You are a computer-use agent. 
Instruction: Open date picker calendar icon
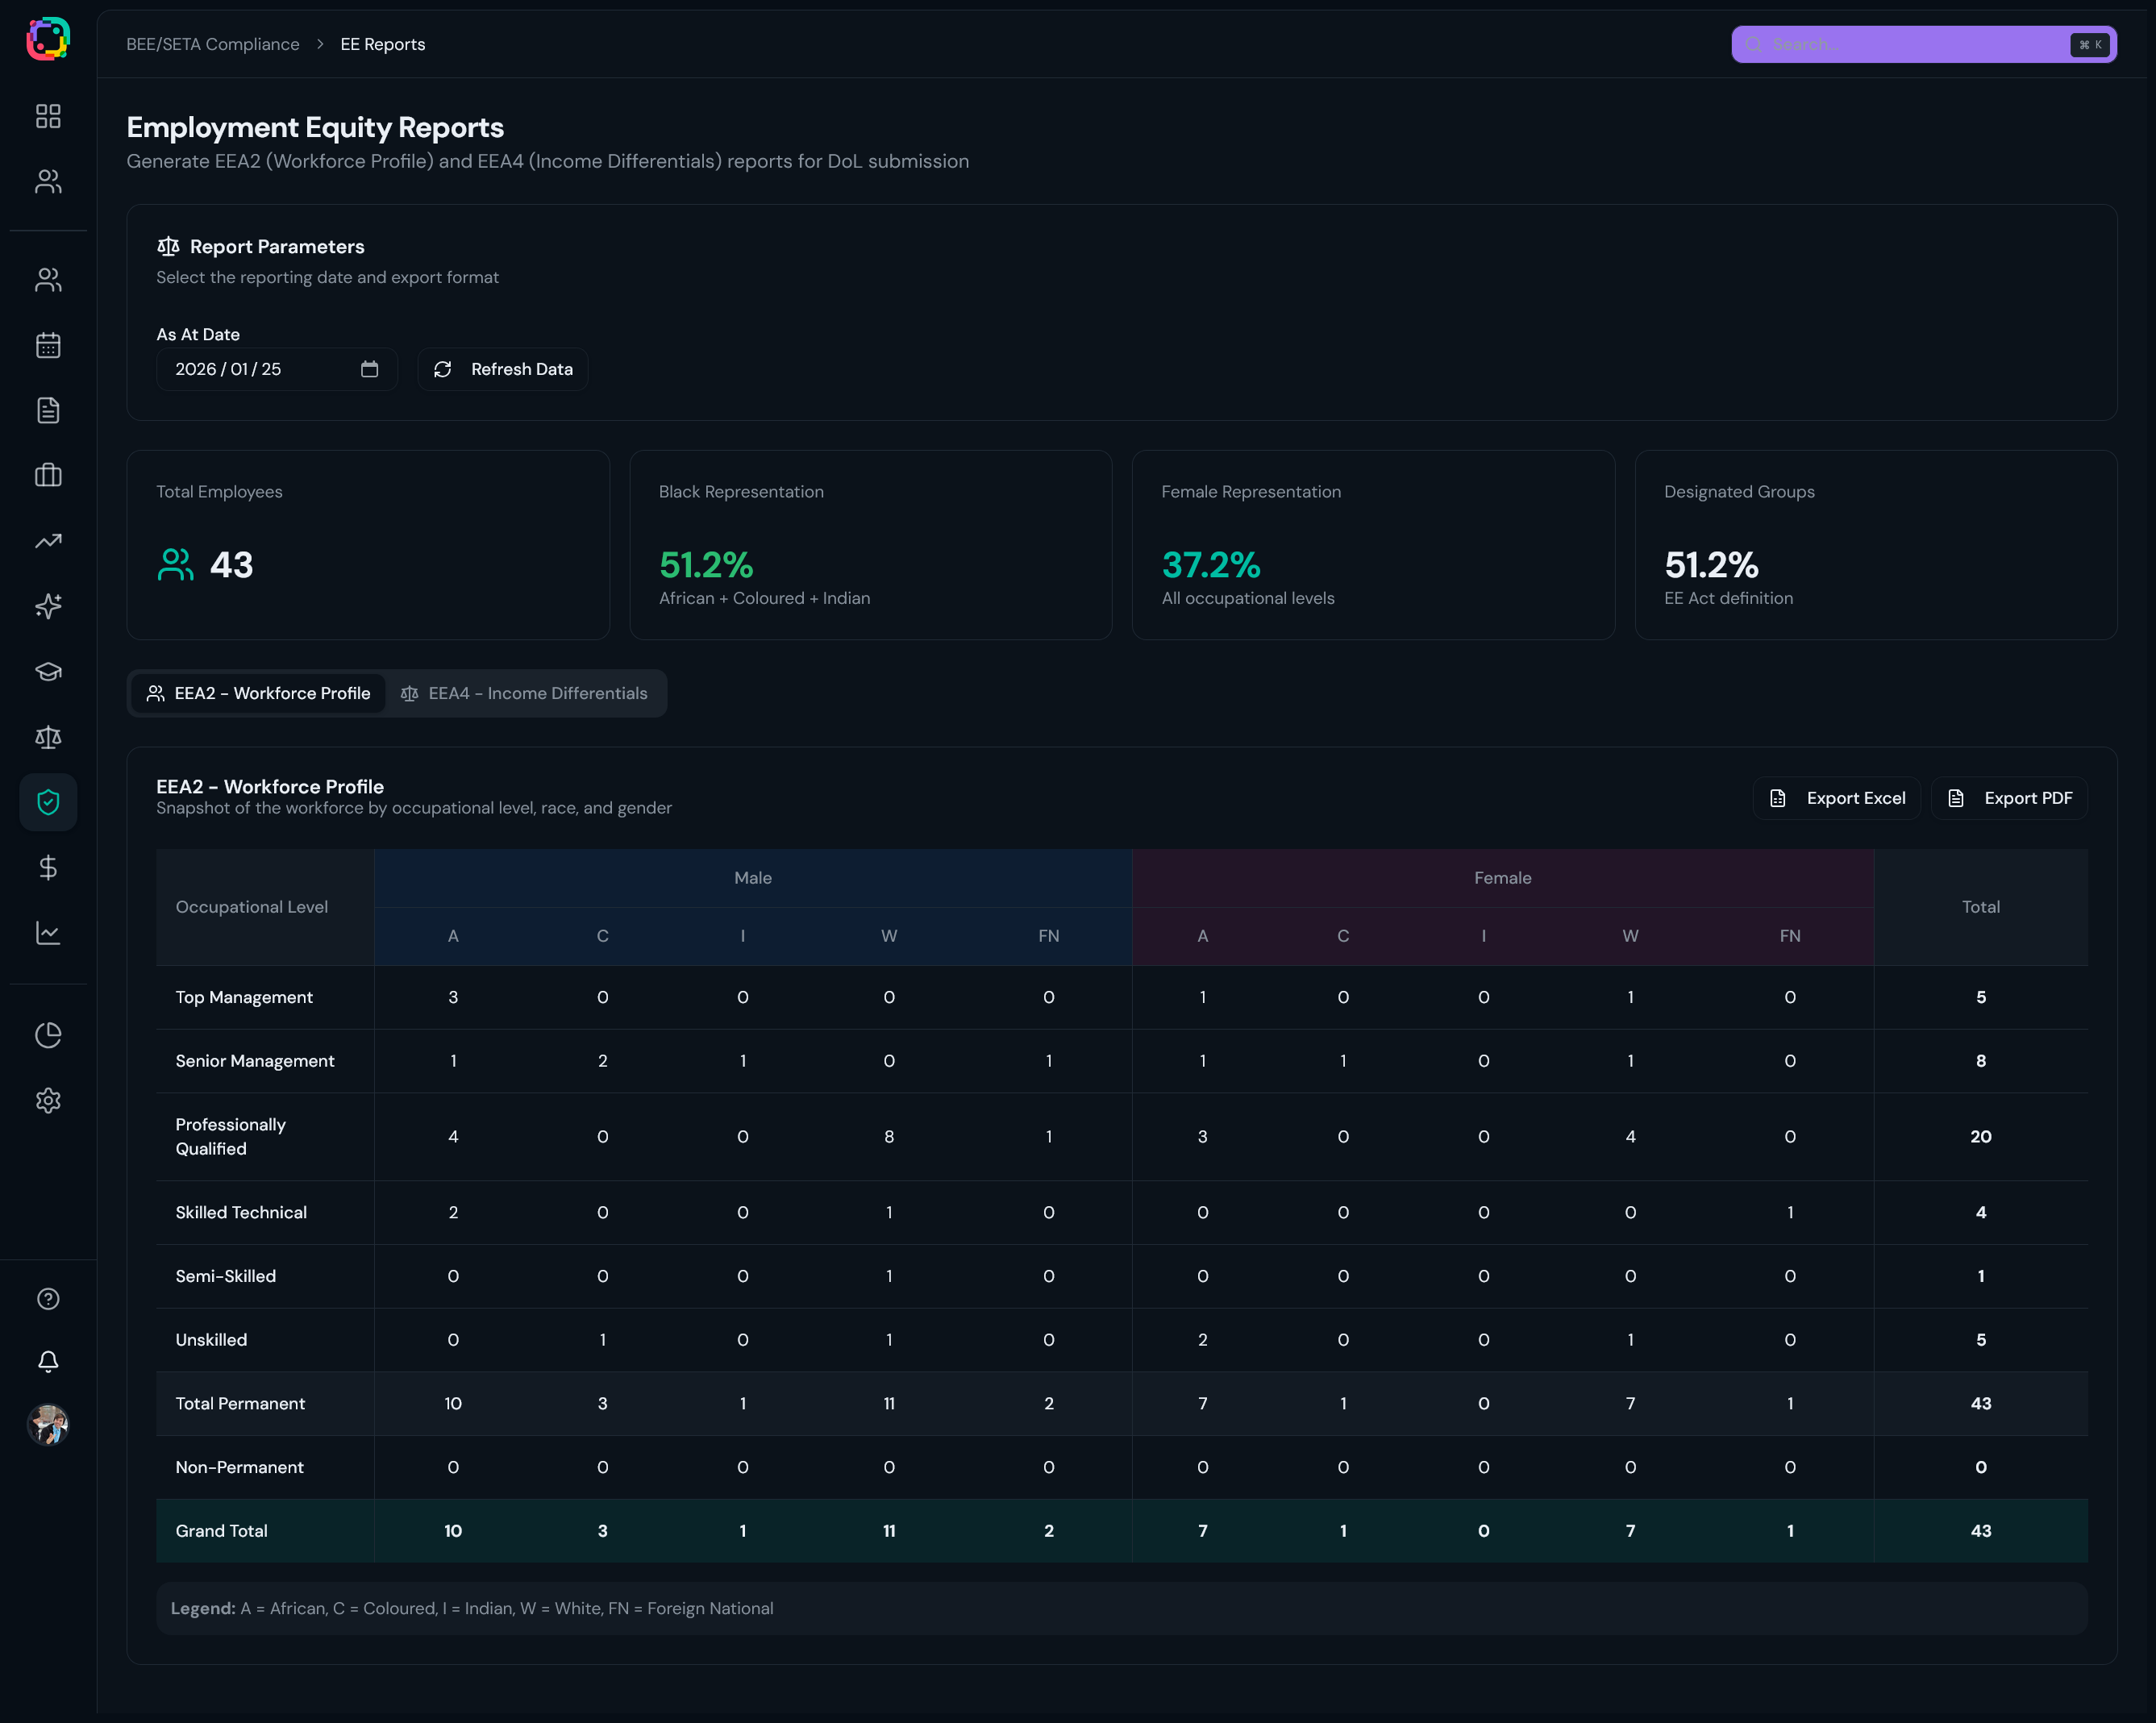click(369, 369)
